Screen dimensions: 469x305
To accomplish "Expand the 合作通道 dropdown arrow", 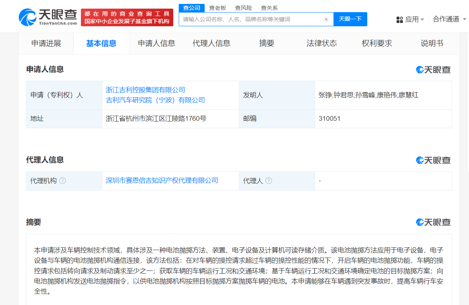I will click(465, 19).
